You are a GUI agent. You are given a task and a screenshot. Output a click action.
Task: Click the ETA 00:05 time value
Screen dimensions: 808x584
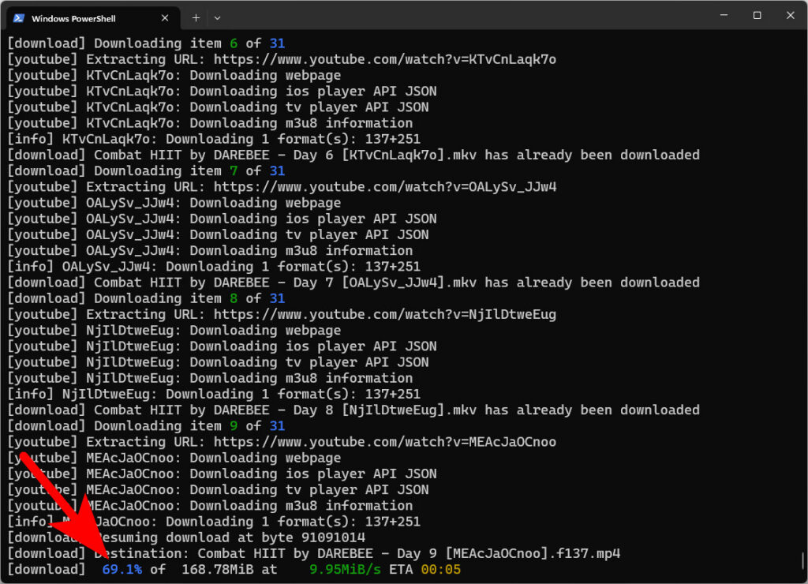(440, 569)
